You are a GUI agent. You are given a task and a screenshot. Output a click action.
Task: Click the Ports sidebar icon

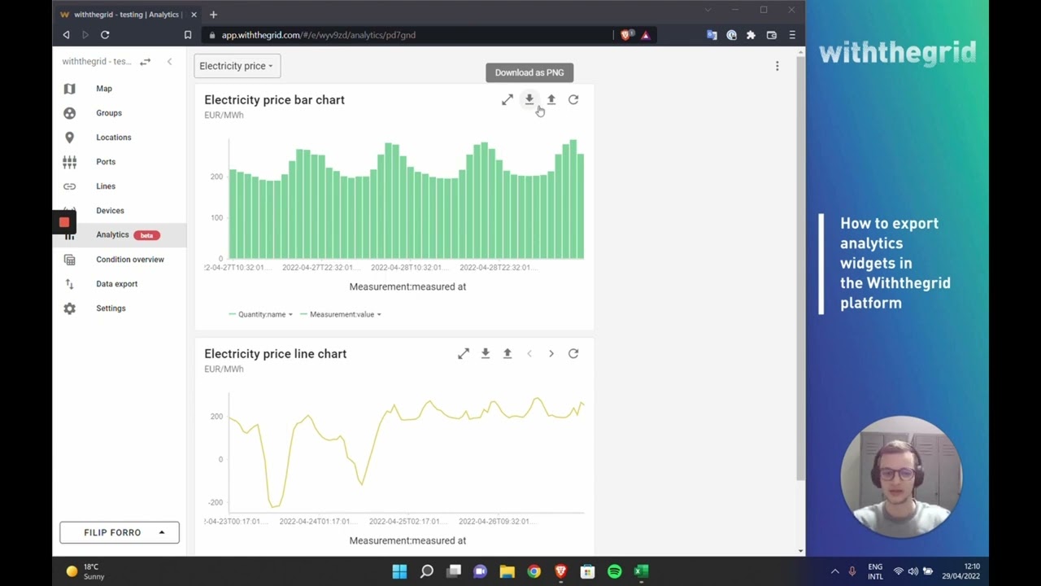[x=69, y=162]
